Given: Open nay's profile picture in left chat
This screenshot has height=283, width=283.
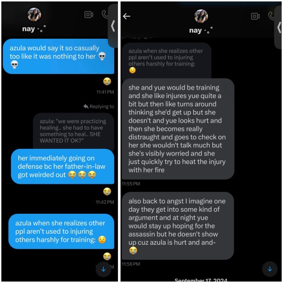Looking at the screenshot, I should point(34,15).
